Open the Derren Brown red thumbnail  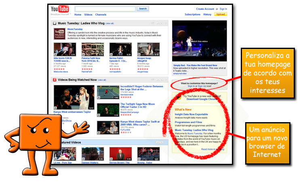tap(120, 154)
